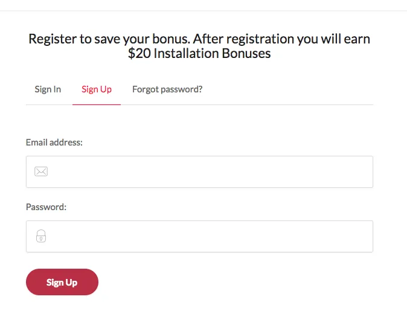Image resolution: width=407 pixels, height=314 pixels.
Task: Click the active red Sign Up tab label
Action: point(97,89)
